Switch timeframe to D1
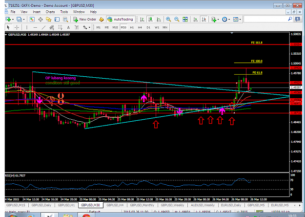 (148, 27)
